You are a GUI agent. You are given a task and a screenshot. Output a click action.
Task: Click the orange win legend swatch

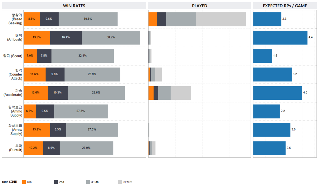24,182
